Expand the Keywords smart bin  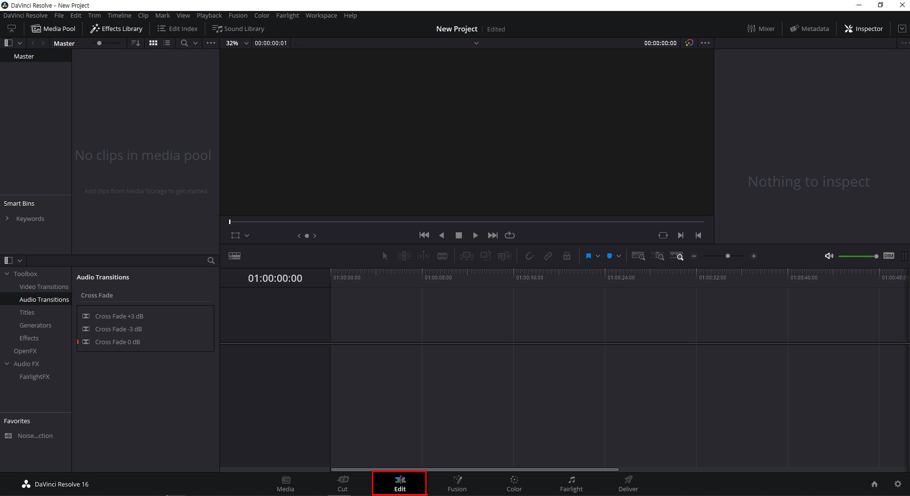click(x=7, y=218)
